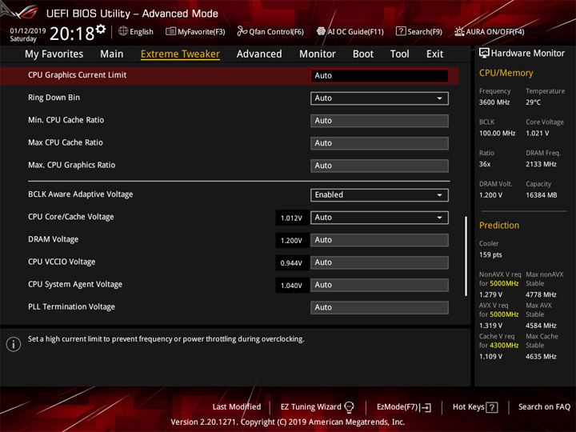Click the Last Modified button
The height and width of the screenshot is (432, 576).
[237, 407]
